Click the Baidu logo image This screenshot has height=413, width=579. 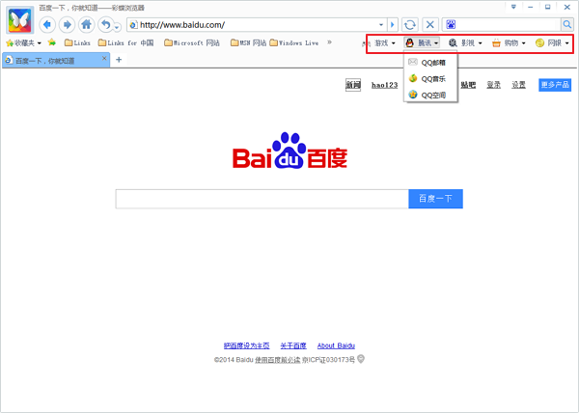click(x=289, y=151)
